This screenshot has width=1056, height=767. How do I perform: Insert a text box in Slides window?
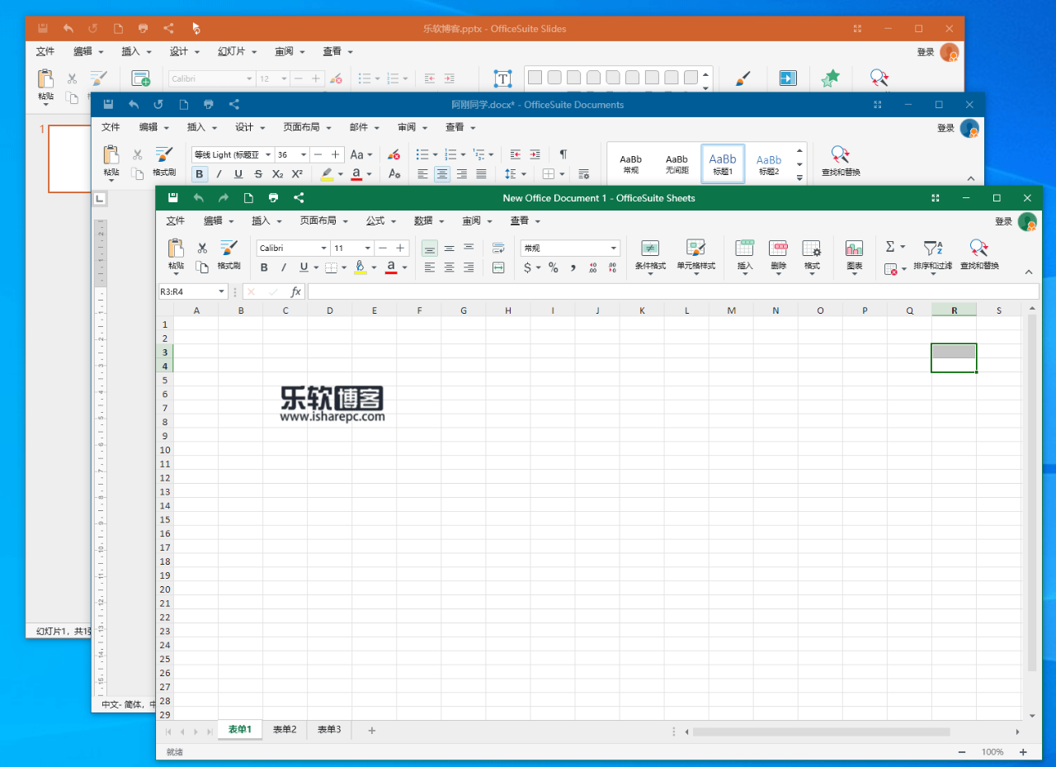502,78
